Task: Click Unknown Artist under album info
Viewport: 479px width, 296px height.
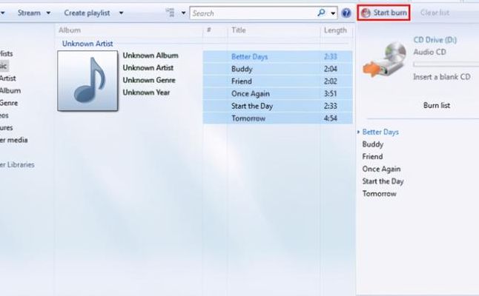Action: [x=148, y=67]
